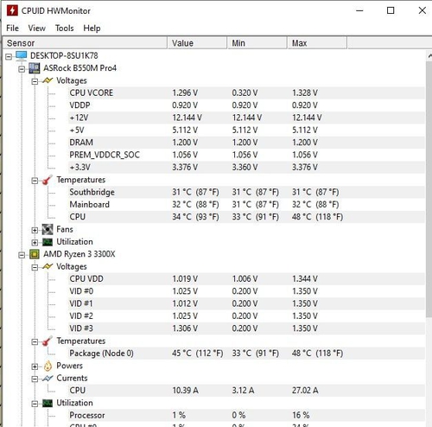Click the ASRock Utilization chip icon

pyautogui.click(x=48, y=242)
